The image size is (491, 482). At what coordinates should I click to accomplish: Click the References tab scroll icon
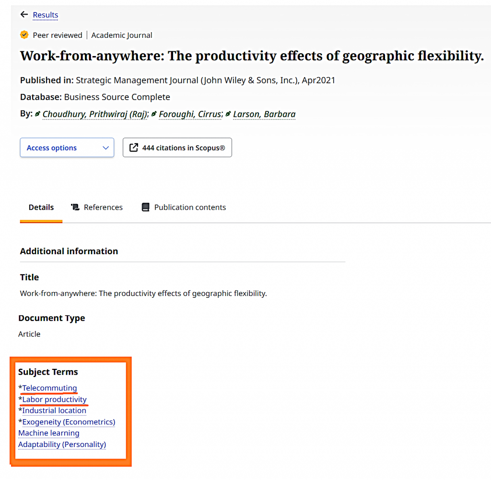pos(75,207)
